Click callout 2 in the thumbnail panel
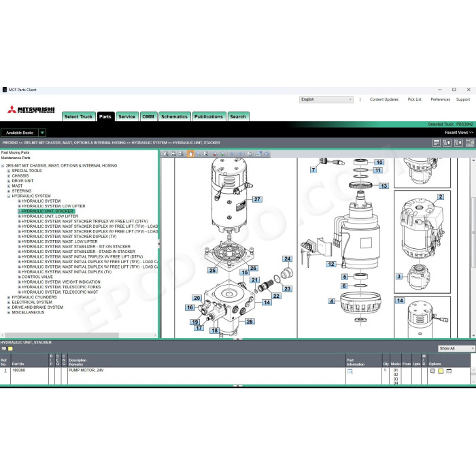Viewport: 476px width, 476px height. tap(441, 197)
